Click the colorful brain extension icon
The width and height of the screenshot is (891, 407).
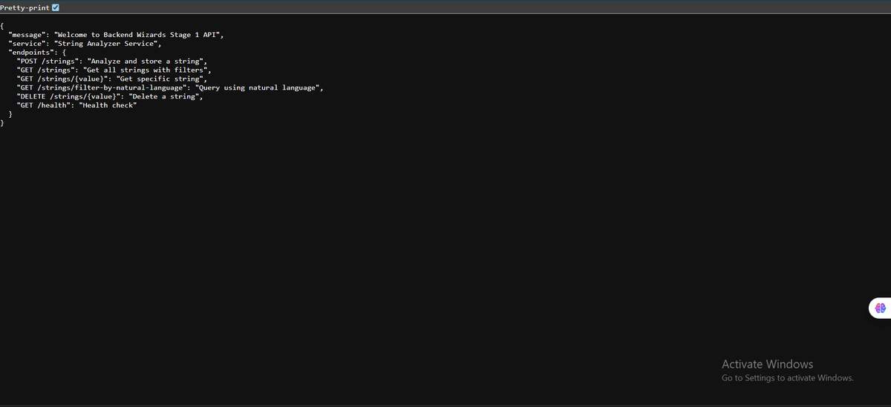881,308
